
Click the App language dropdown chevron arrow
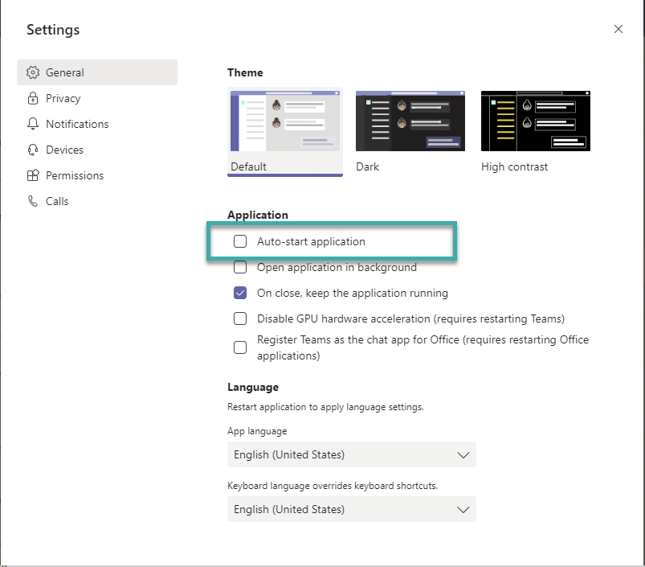463,454
